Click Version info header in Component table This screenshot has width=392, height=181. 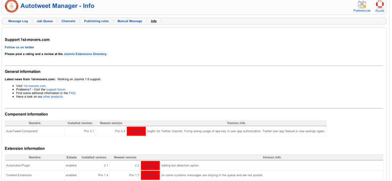(236, 123)
